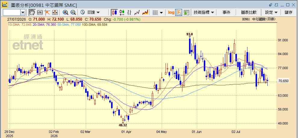Viewport: 298px width, 138px height.
Task: Toggle the log scale button
Action: point(171,13)
